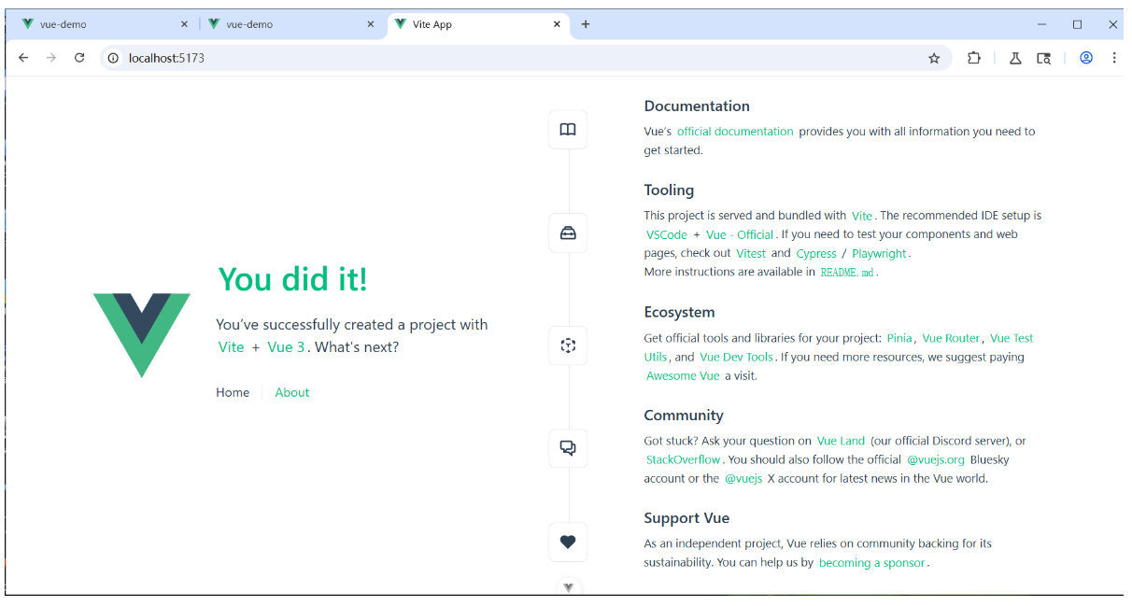Screen dimensions: 1132x606
Task: Close the Vite App tab
Action: (558, 24)
